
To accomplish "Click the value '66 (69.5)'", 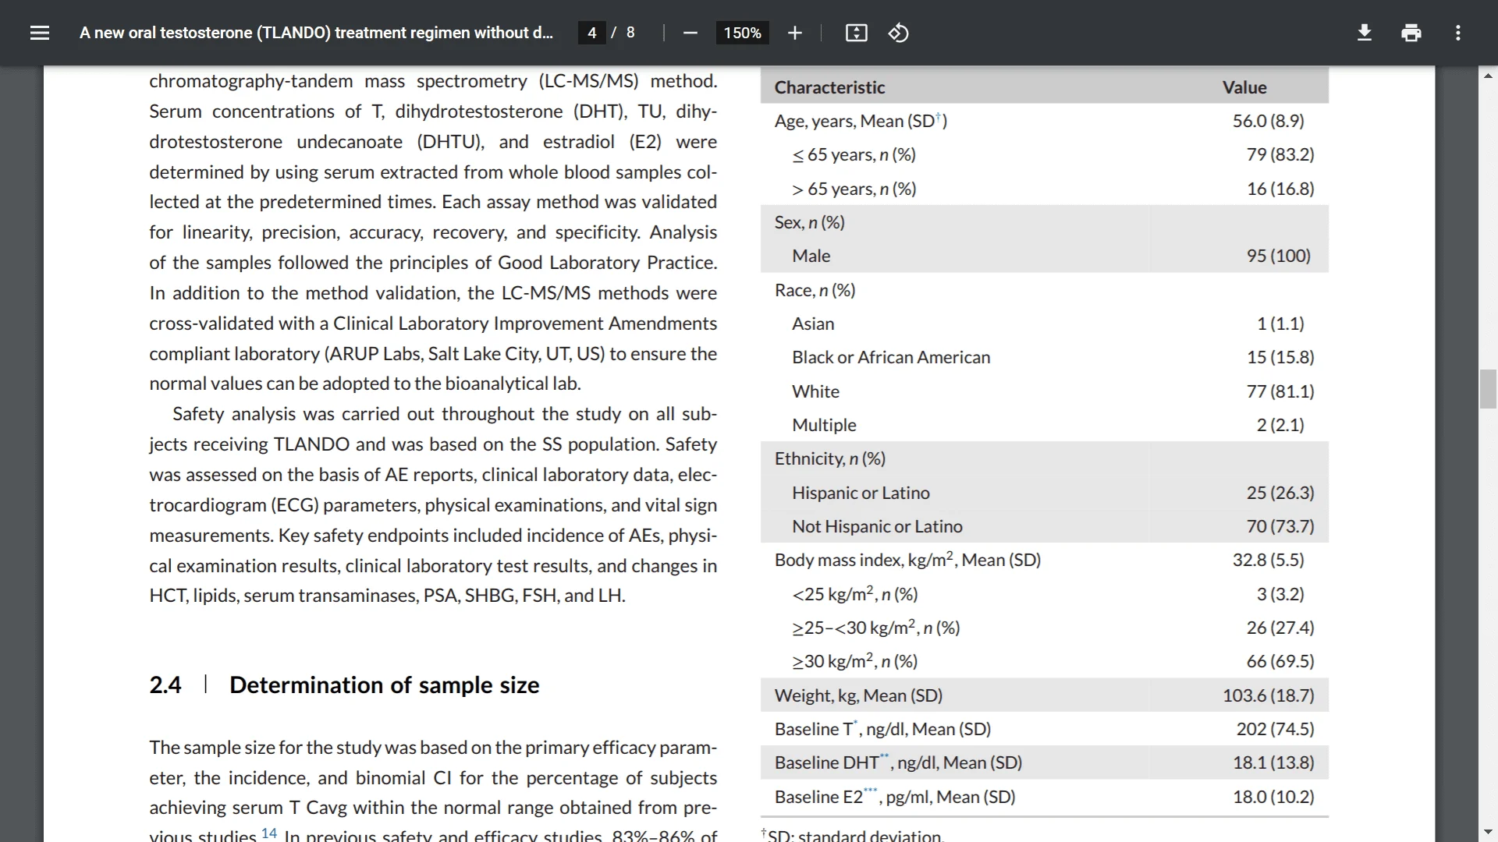I will click(1280, 661).
